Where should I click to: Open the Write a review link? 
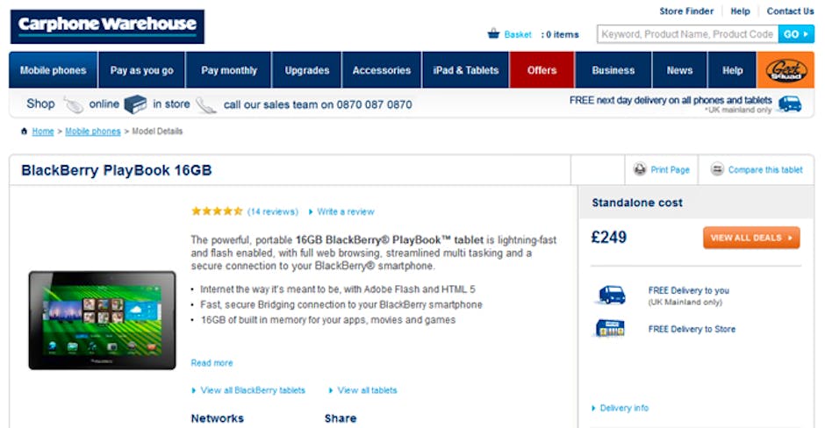pyautogui.click(x=345, y=211)
